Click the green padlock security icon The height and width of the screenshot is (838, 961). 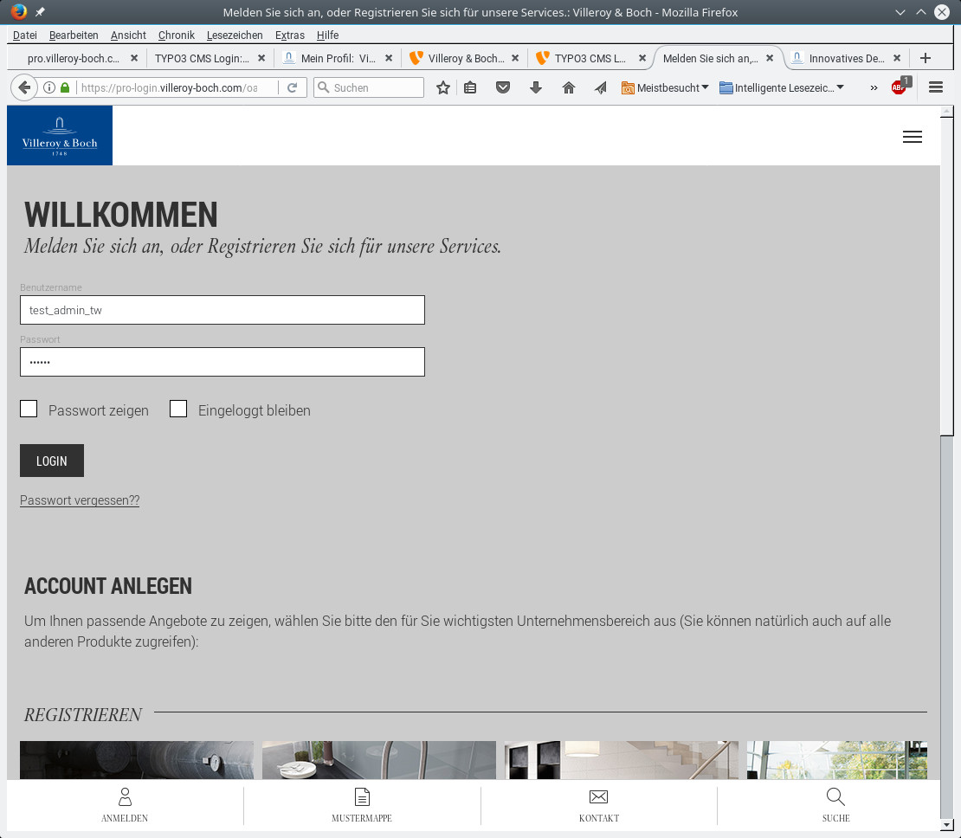click(x=65, y=87)
